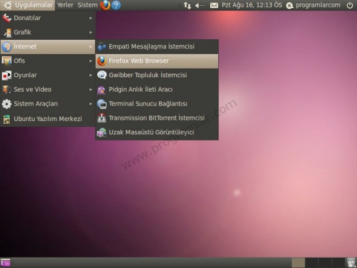Open the help icon in top panel
The width and height of the screenshot is (357, 268).
coord(116,5)
